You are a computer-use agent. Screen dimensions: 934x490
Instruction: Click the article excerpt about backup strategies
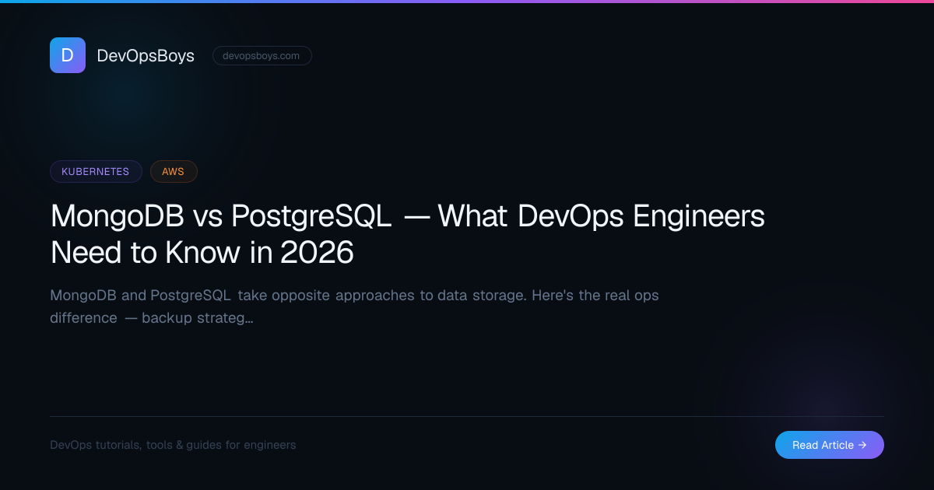(355, 306)
